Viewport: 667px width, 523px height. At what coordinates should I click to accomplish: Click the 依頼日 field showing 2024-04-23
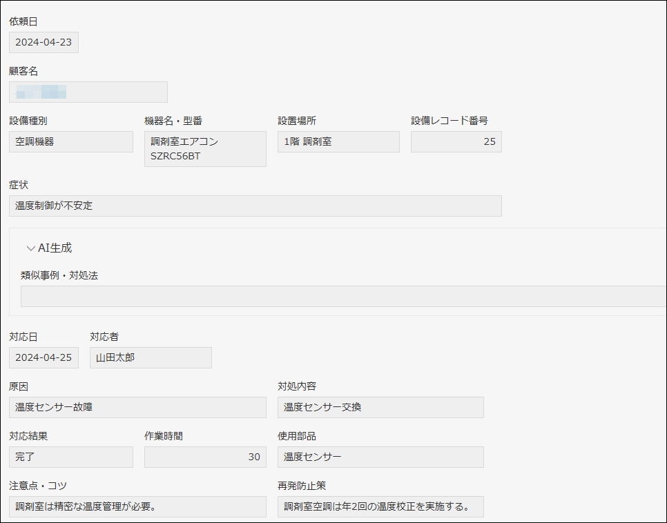[43, 43]
